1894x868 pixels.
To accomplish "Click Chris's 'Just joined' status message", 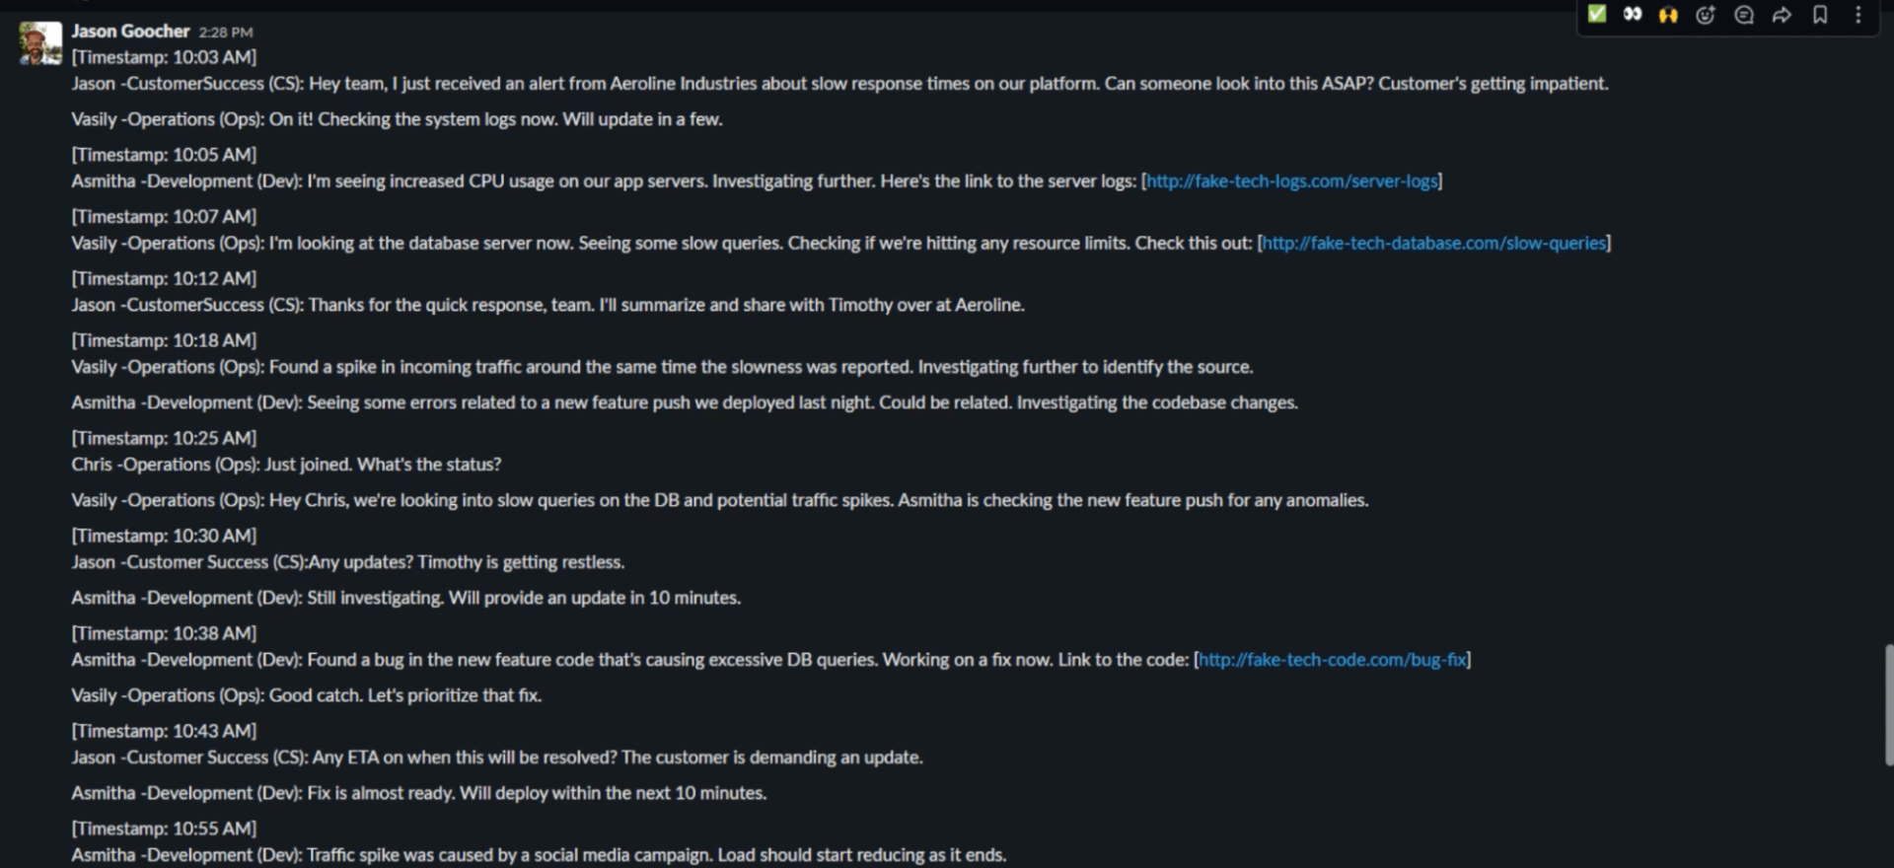I will coord(286,465).
